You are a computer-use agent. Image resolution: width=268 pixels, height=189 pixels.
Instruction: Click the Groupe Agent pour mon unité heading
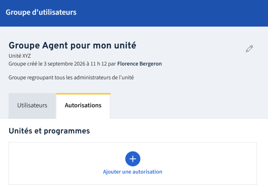click(73, 46)
